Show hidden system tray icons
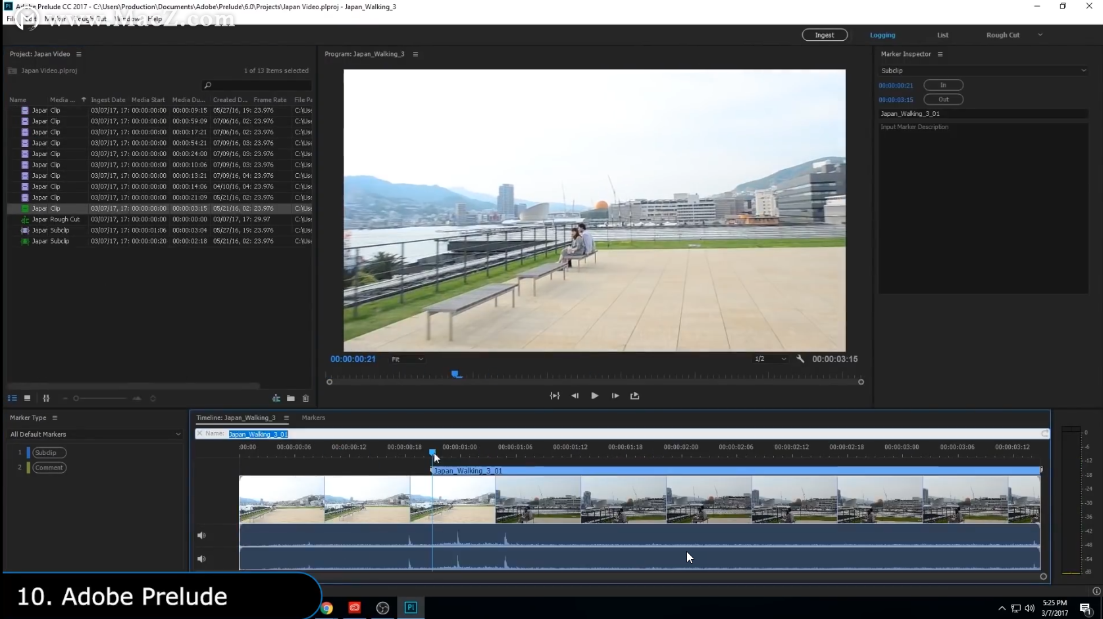 click(1002, 608)
